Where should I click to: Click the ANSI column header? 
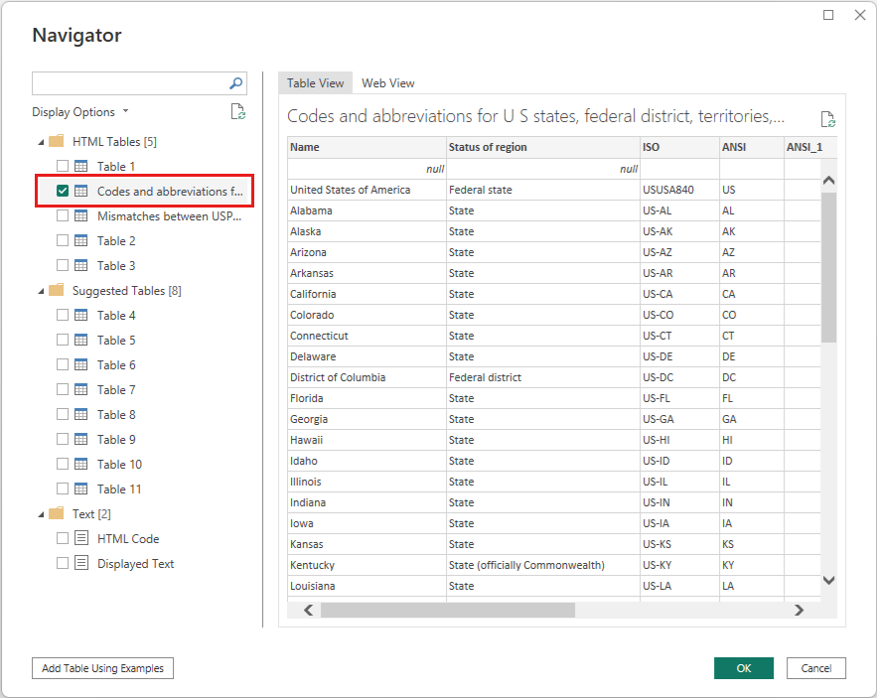pyautogui.click(x=751, y=147)
